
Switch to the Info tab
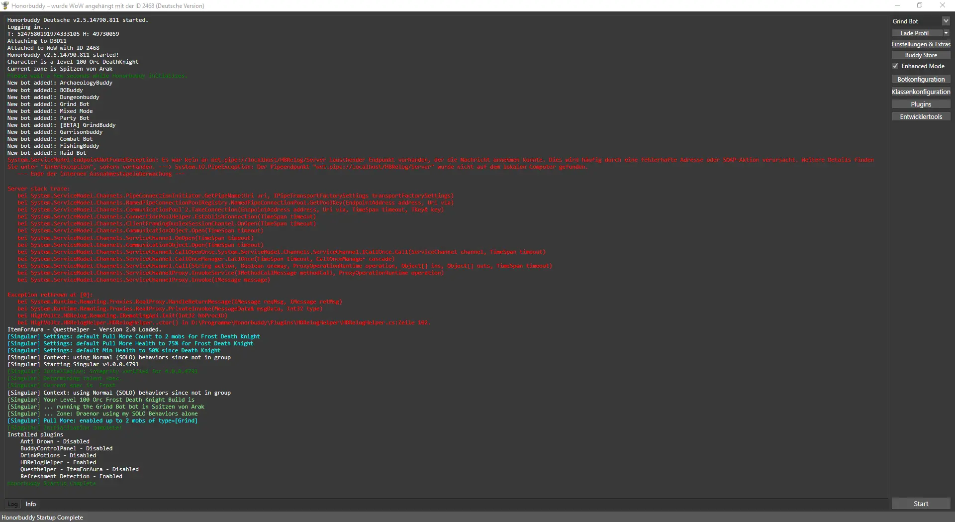31,504
